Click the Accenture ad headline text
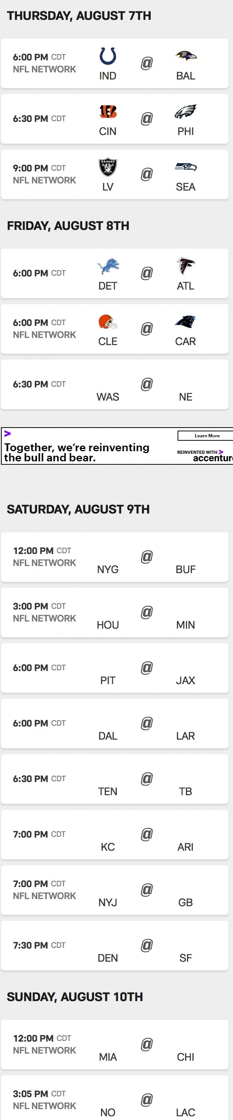The height and width of the screenshot is (1120, 233). 77,452
